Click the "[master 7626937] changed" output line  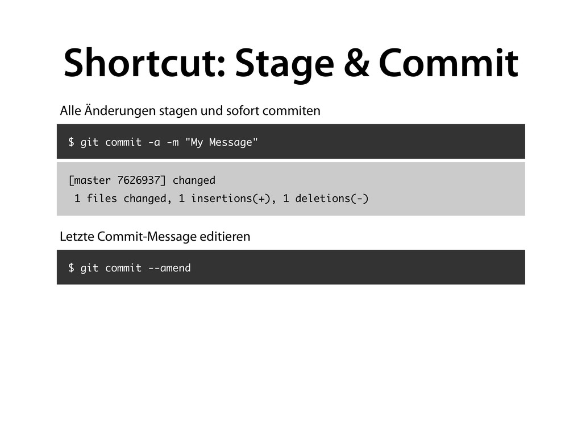pyautogui.click(x=142, y=180)
